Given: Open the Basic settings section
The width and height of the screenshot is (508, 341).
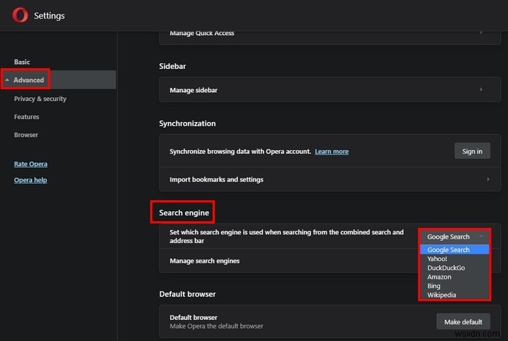Looking at the screenshot, I should coord(22,62).
